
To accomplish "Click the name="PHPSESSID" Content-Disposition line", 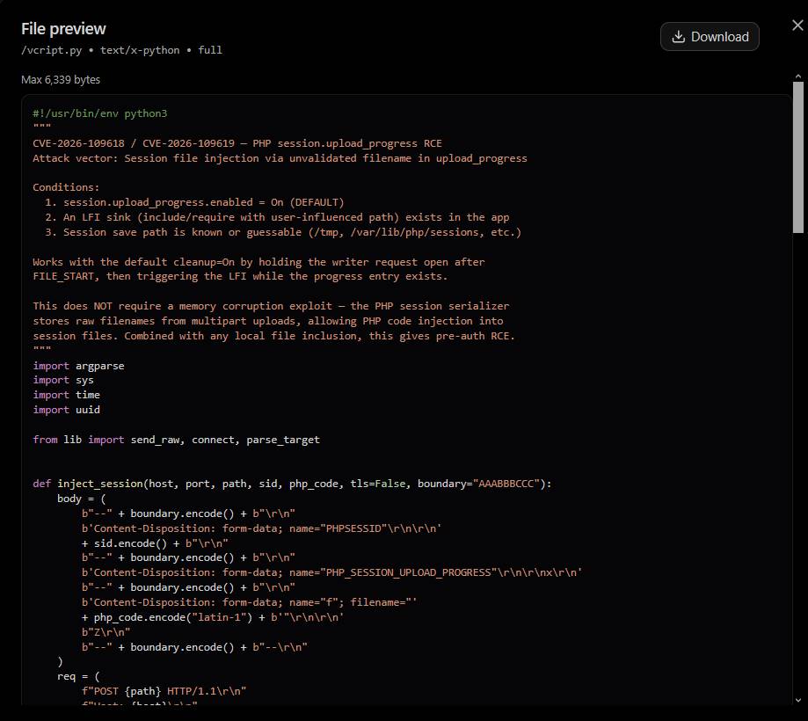I will (x=261, y=528).
